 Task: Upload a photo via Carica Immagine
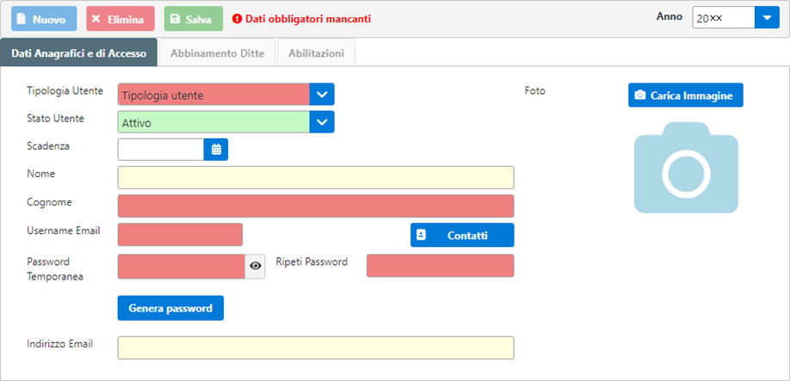coord(685,95)
